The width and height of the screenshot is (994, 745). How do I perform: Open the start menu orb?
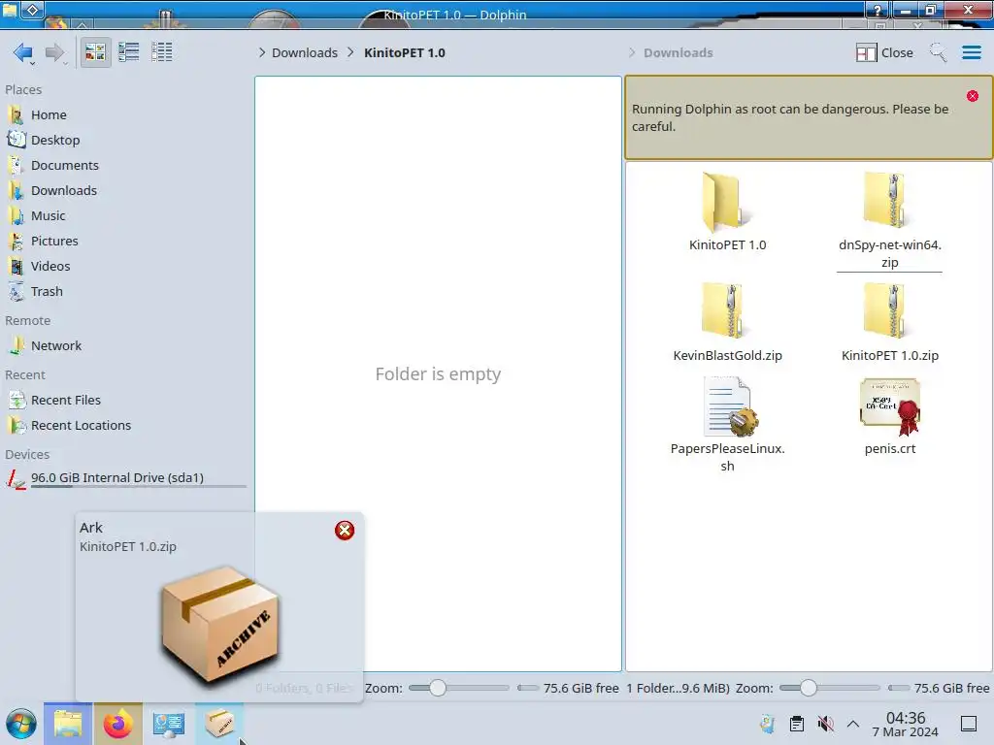[x=21, y=724]
